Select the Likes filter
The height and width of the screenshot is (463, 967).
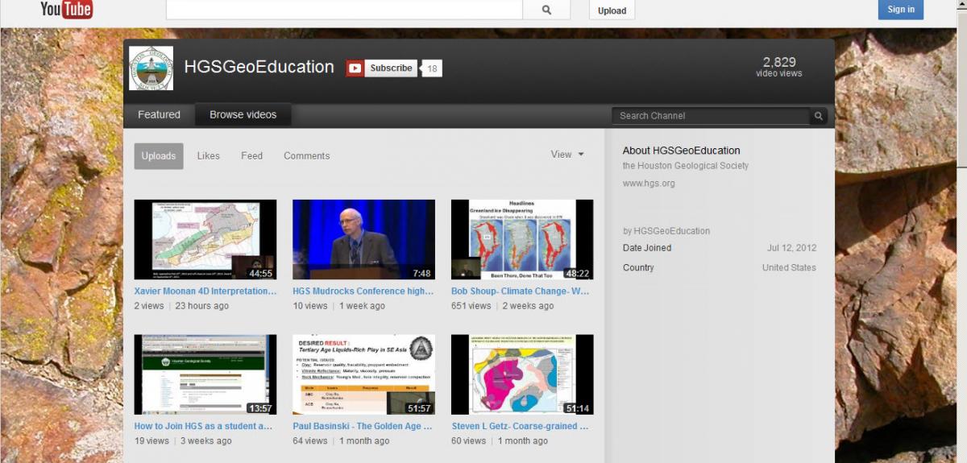[209, 156]
